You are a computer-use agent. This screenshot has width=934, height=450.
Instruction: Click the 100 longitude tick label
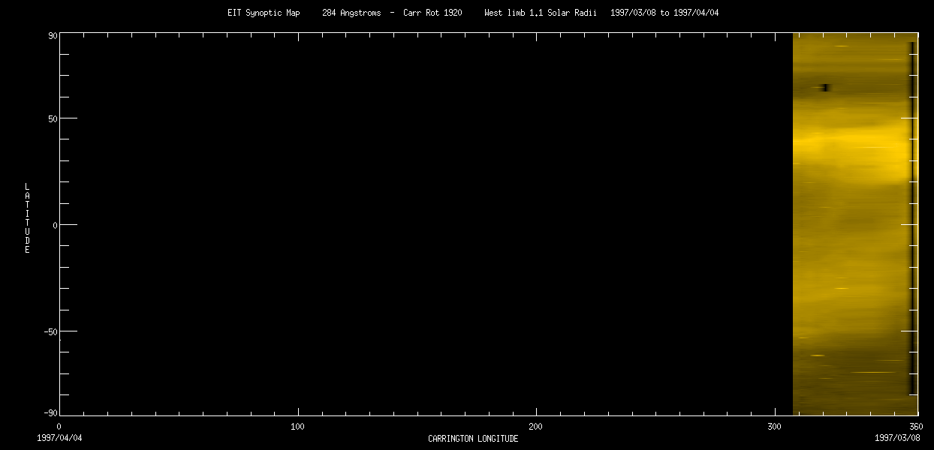[297, 426]
